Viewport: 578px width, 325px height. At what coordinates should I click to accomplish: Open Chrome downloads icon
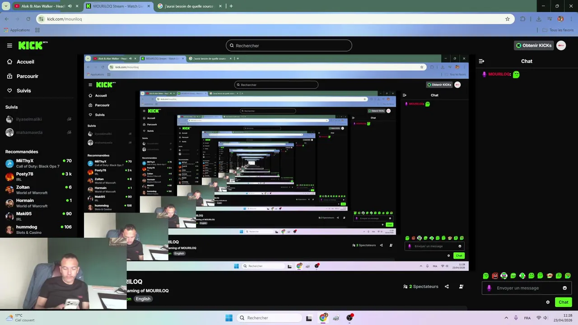[x=538, y=19]
